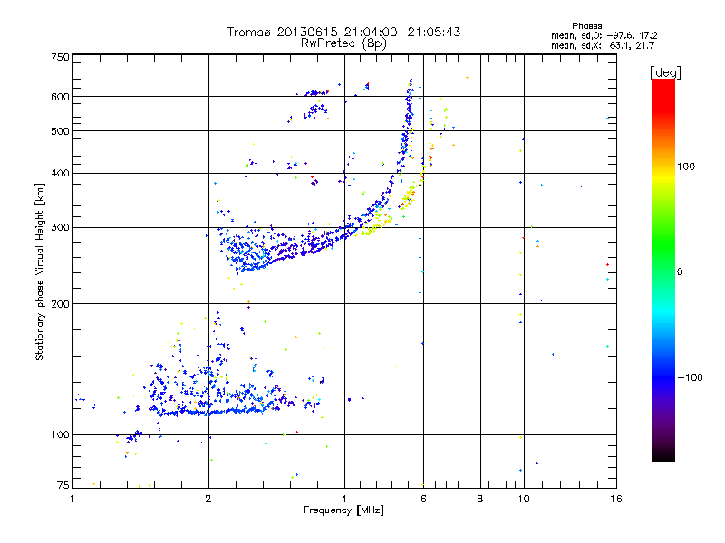Click the x-axis tick label 2

[208, 499]
